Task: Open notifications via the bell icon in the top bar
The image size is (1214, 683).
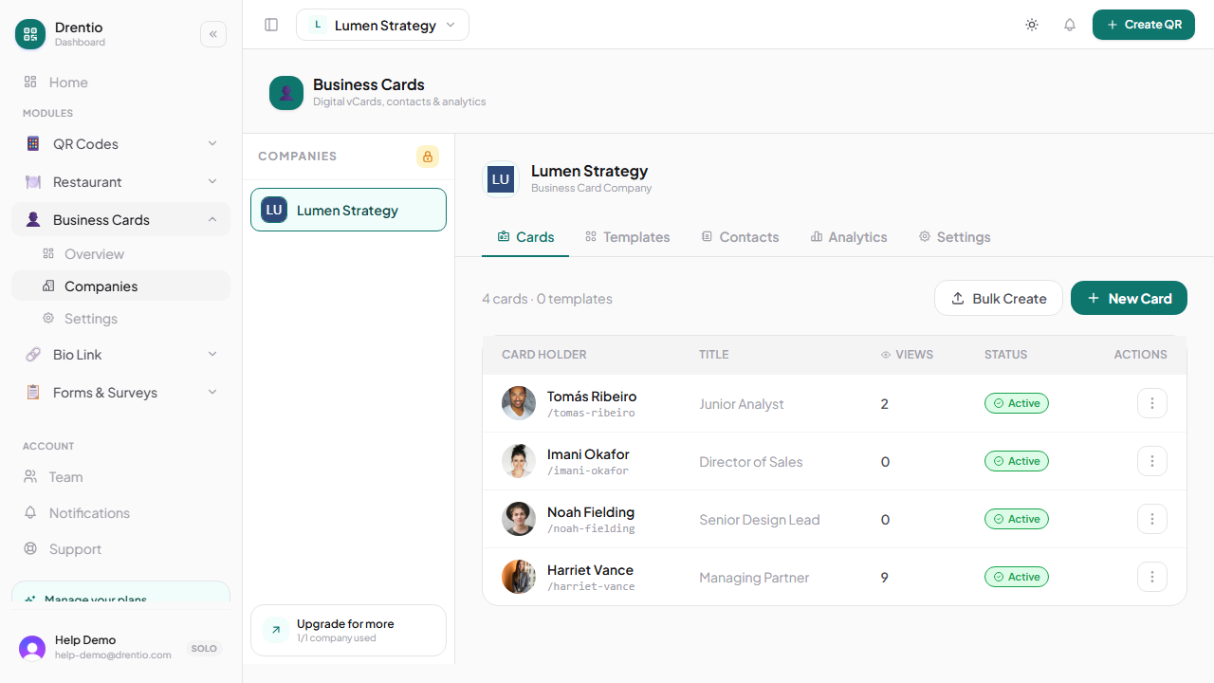Action: (1070, 25)
